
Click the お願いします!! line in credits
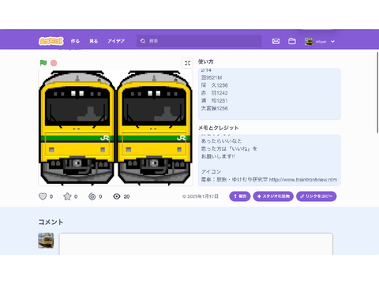coord(218,156)
